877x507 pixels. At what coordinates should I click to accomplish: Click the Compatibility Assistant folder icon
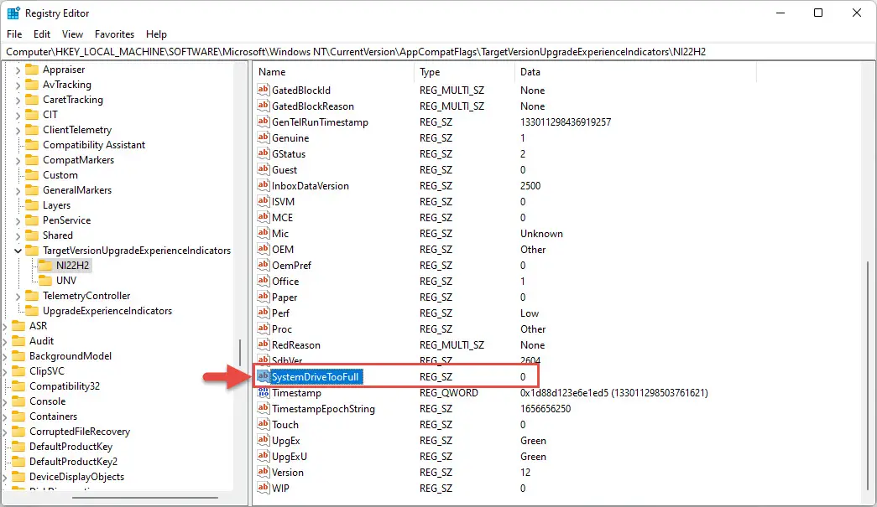click(32, 145)
